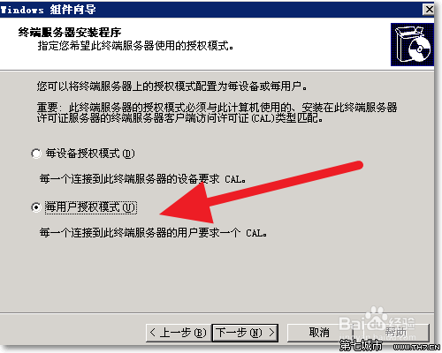Click the 第七城市 watermark text
This screenshot has width=442, height=353.
coord(361,345)
